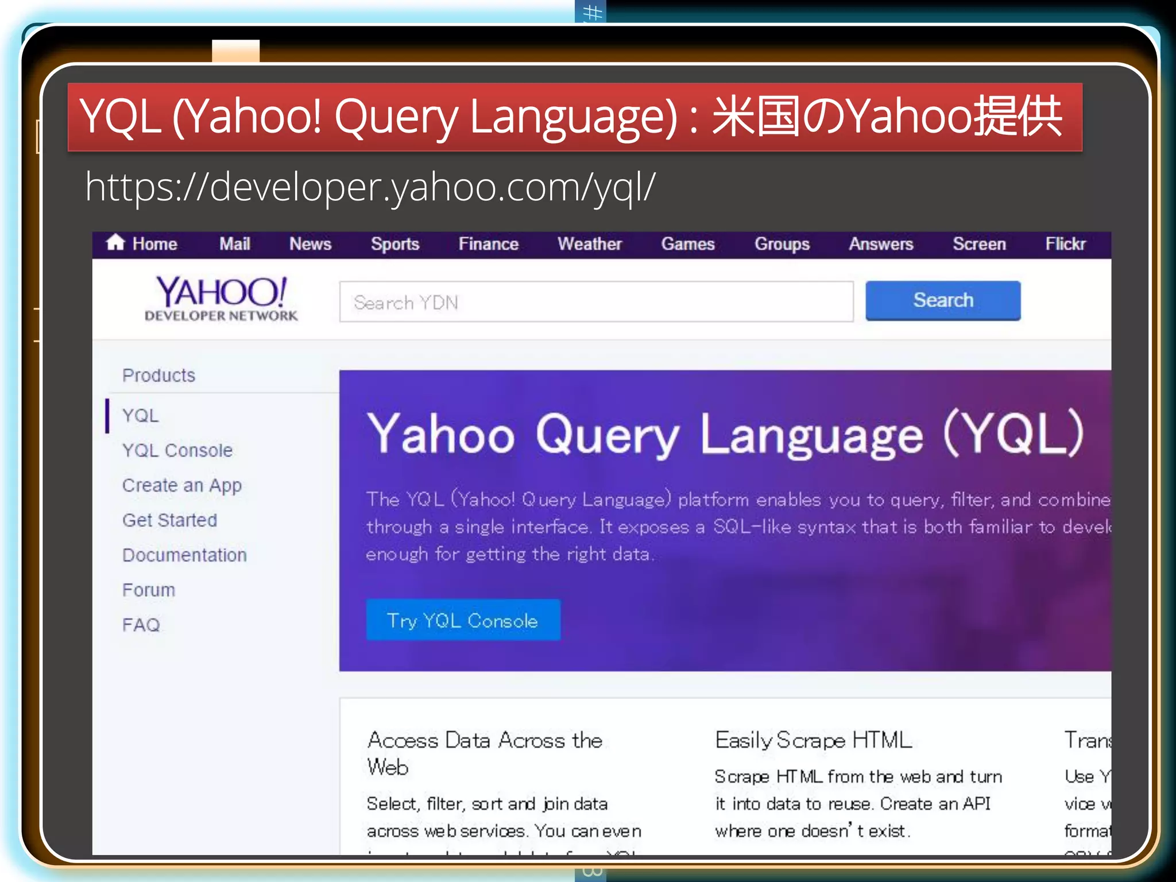Open the Get Started link

tap(169, 520)
